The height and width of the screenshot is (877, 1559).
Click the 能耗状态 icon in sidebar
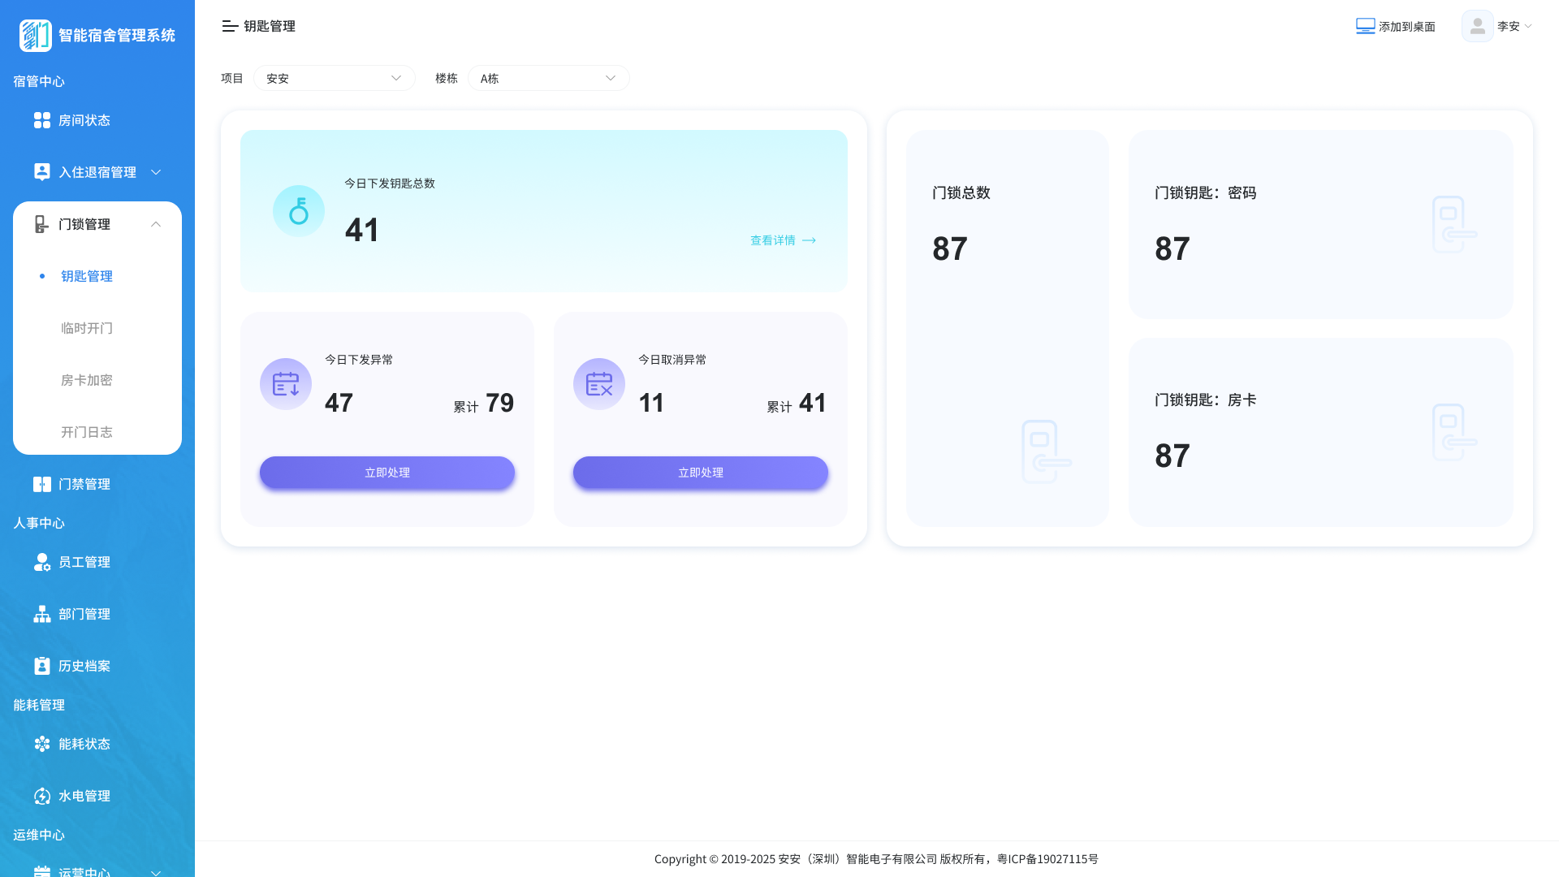pos(42,744)
